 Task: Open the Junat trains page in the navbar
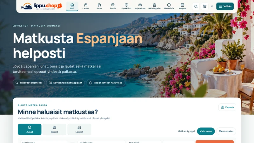click(99, 6)
